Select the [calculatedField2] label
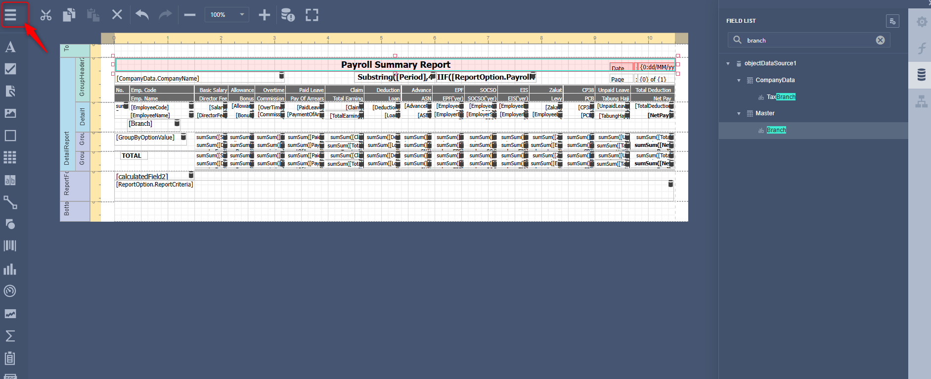 [154, 176]
